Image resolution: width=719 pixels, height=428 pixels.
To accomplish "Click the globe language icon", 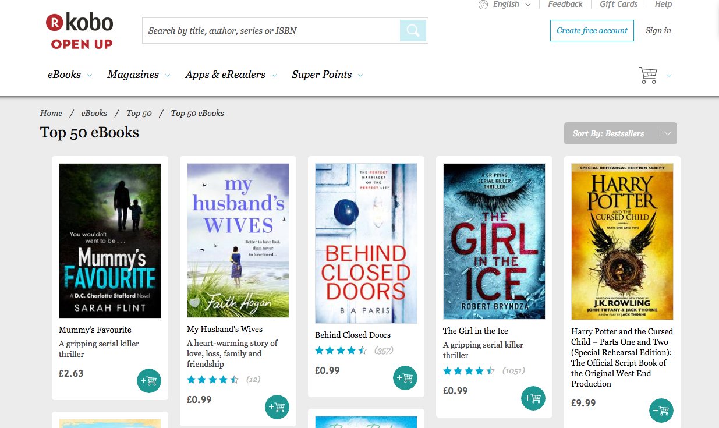I will [x=483, y=5].
